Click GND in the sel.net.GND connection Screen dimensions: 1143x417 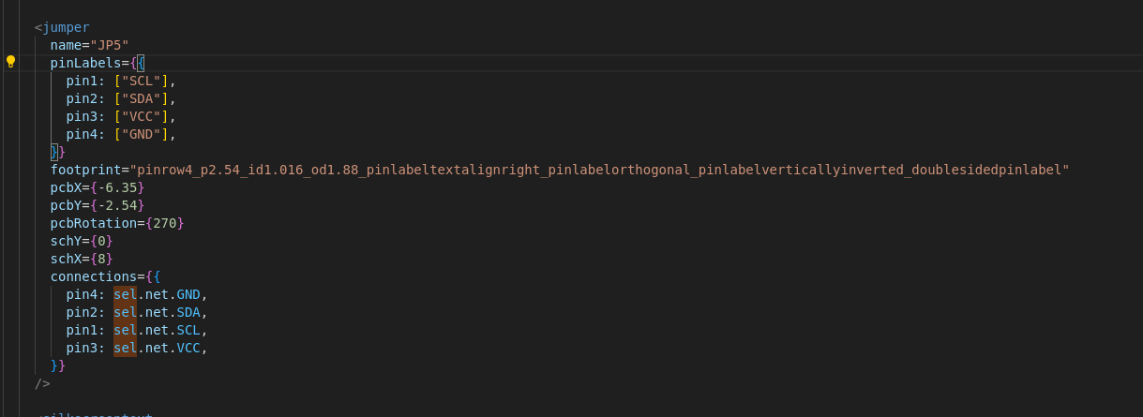[x=188, y=294]
